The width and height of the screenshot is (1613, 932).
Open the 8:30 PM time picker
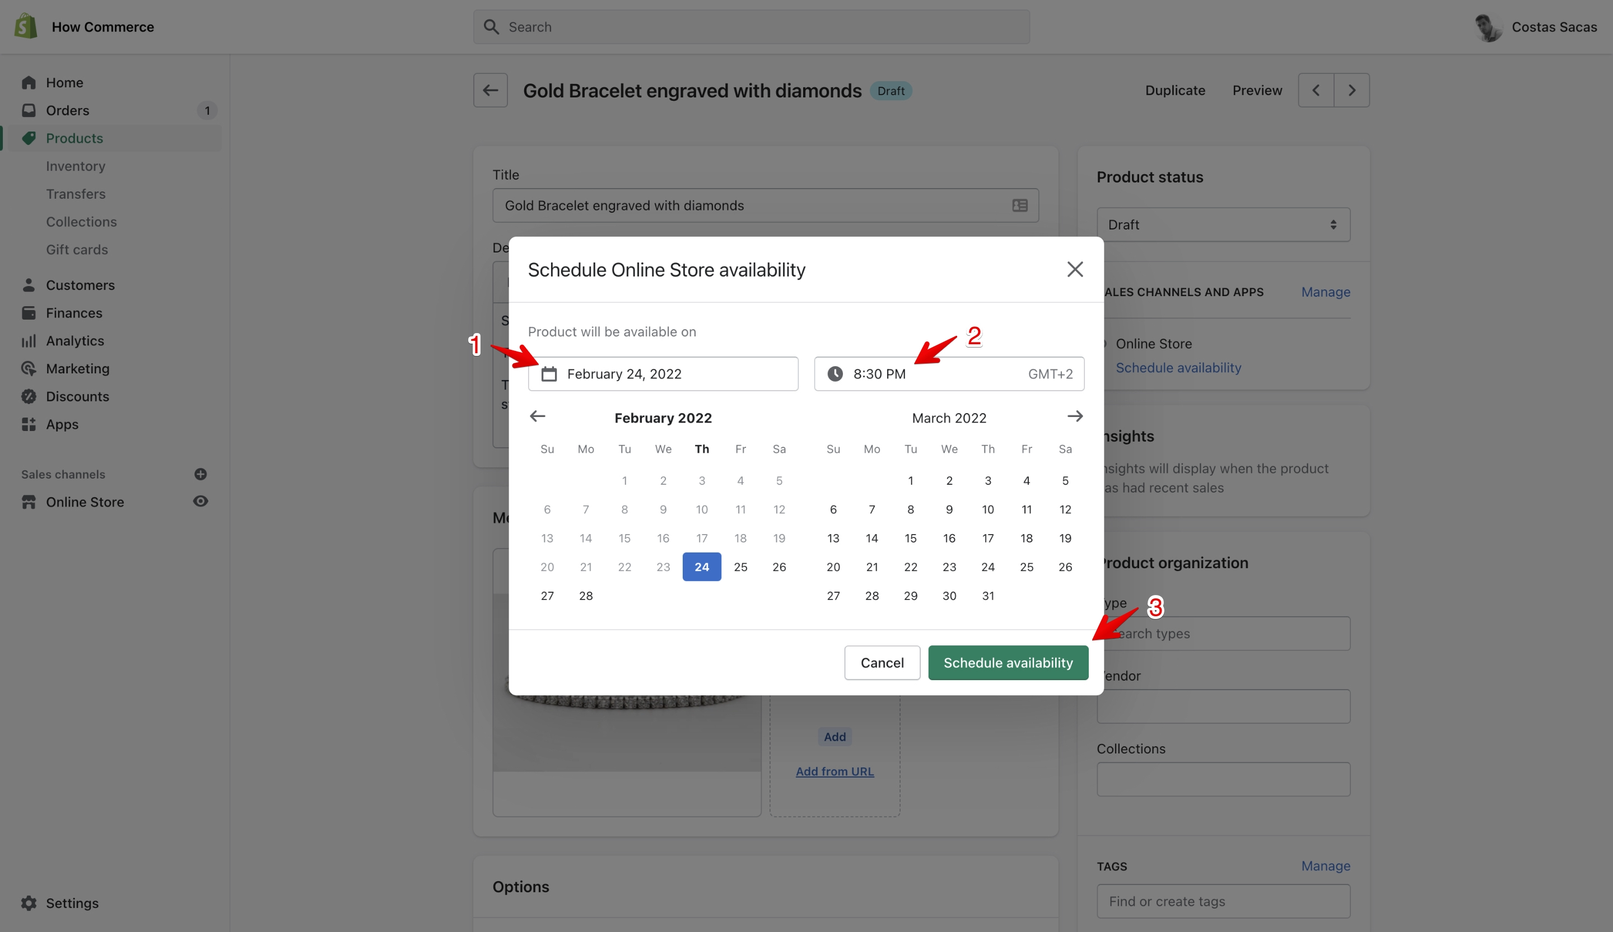click(x=949, y=373)
